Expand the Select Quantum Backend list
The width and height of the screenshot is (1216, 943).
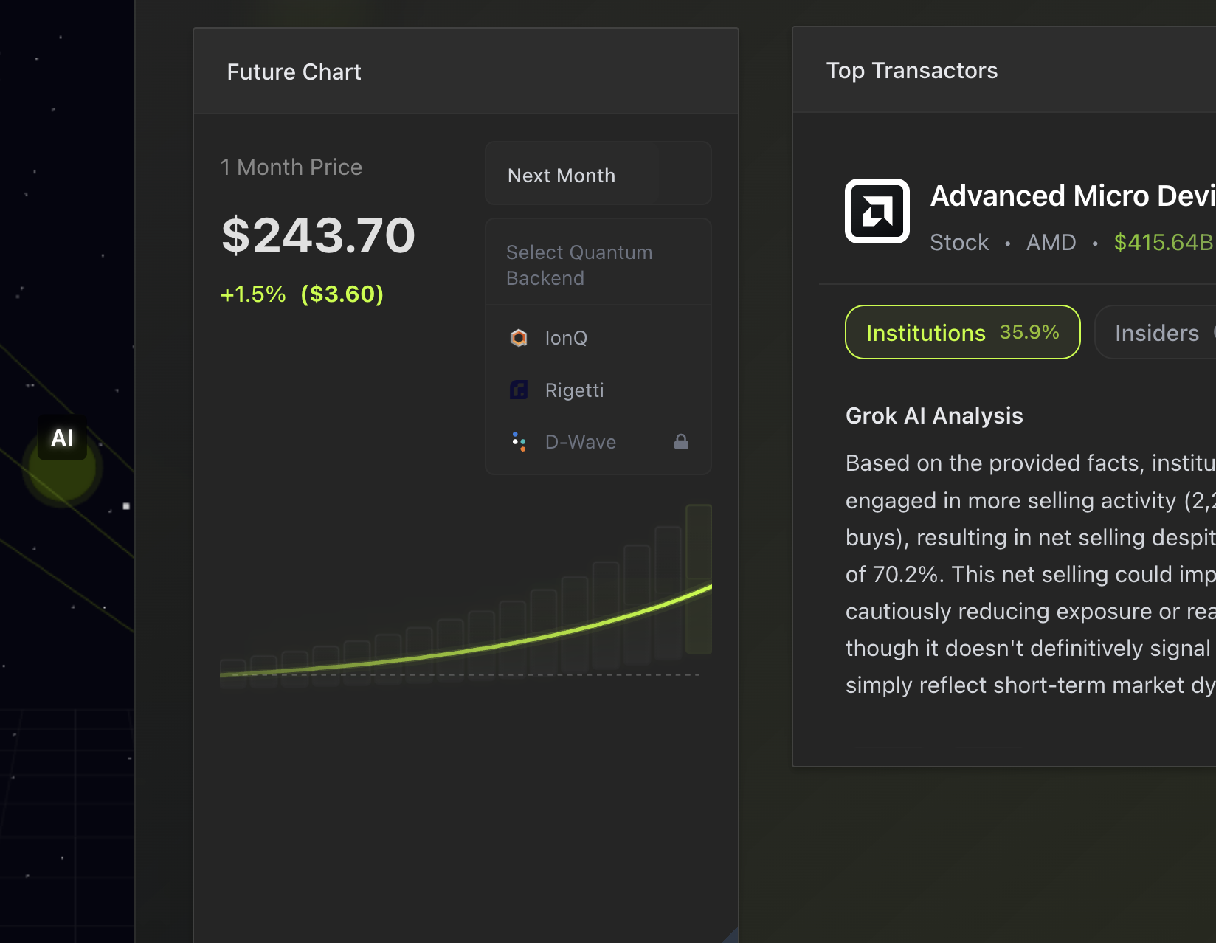[x=579, y=264]
